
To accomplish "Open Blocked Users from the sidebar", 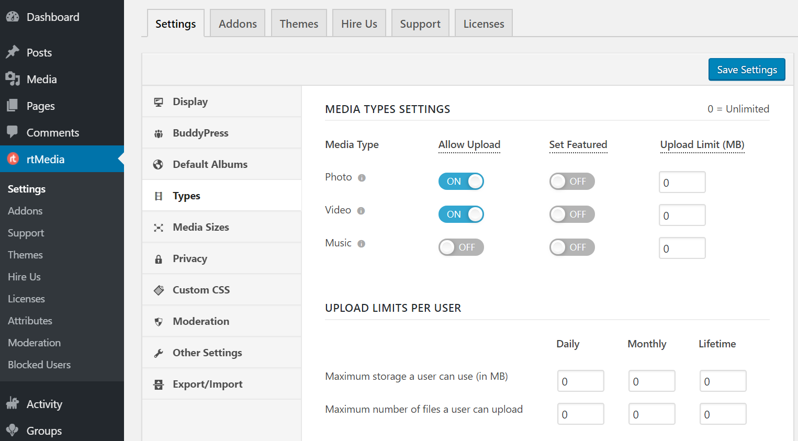I will [39, 365].
